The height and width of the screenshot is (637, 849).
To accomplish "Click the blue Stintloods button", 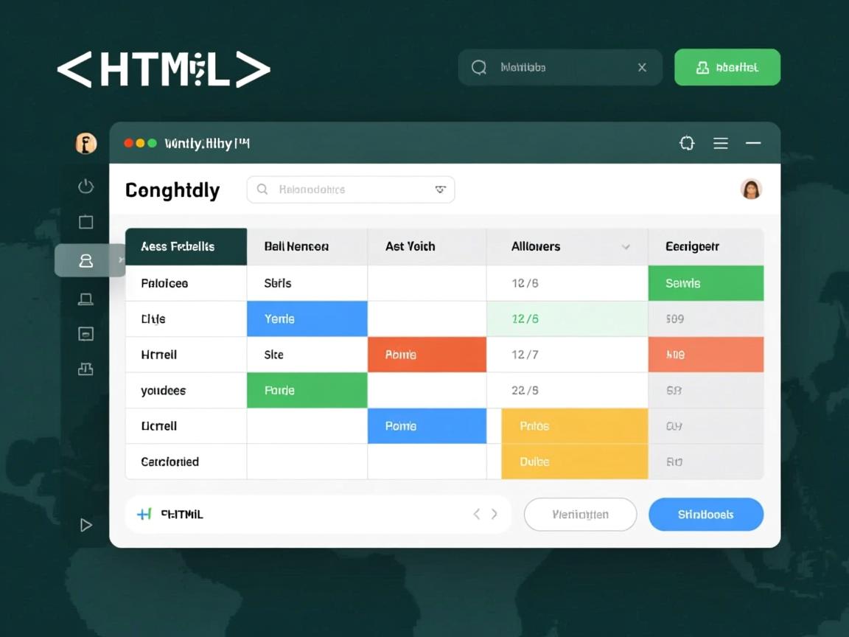I will (x=705, y=515).
